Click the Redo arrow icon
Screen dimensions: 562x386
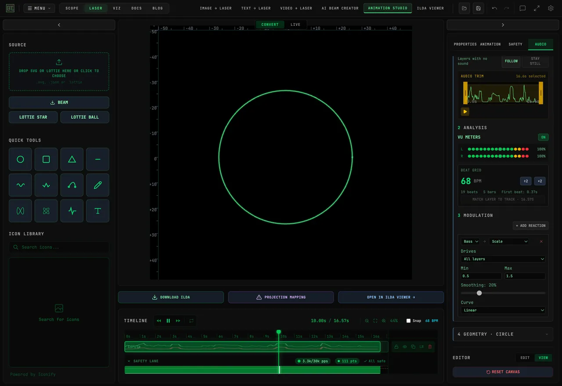507,8
